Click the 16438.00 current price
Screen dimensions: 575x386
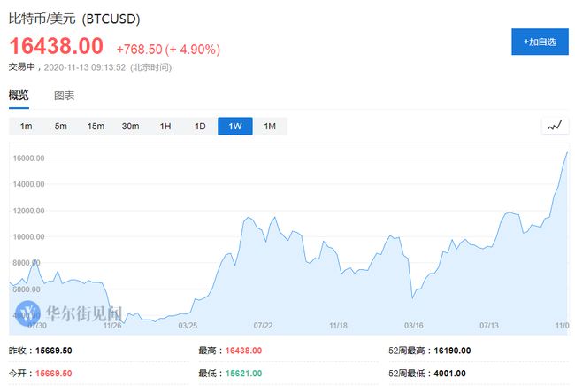(x=57, y=46)
